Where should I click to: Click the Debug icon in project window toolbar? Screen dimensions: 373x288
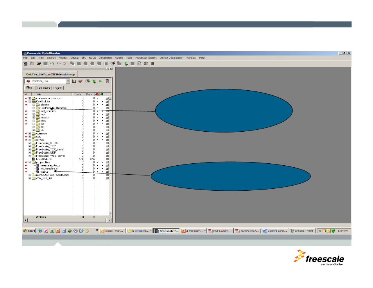(x=94, y=81)
